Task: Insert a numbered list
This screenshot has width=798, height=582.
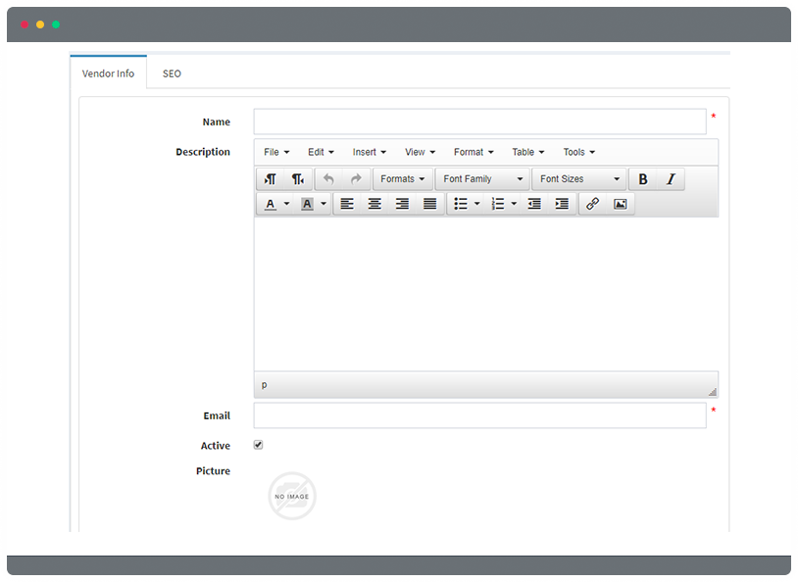Action: pos(497,204)
